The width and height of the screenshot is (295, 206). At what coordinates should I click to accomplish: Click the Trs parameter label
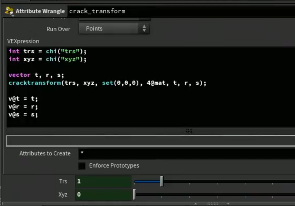63,182
